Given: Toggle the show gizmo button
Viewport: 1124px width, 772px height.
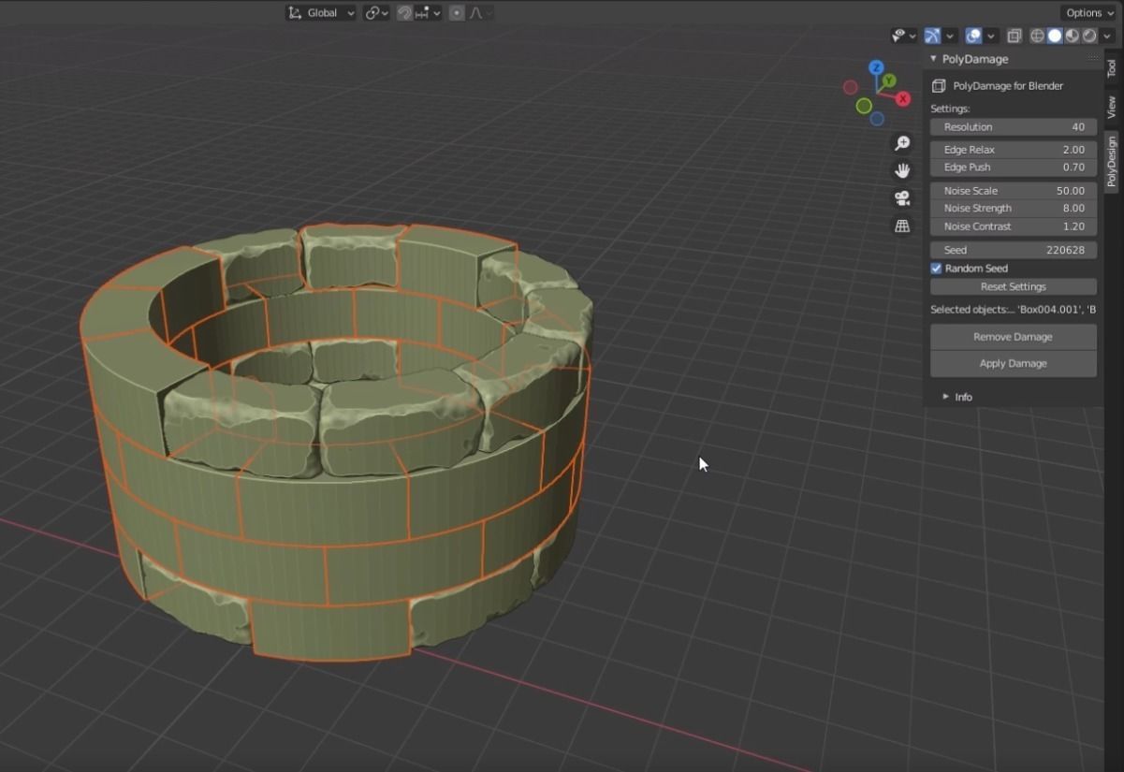Looking at the screenshot, I should pyautogui.click(x=932, y=36).
